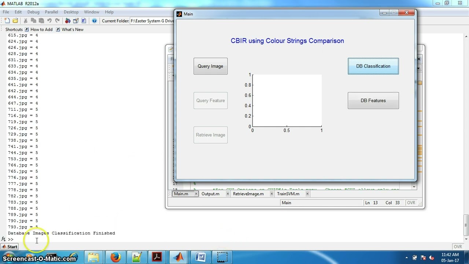
Task: Click the What's New shortcut
Action: [70, 29]
